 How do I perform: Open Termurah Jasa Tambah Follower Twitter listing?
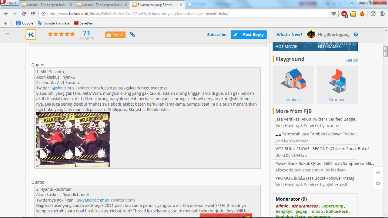317,134
